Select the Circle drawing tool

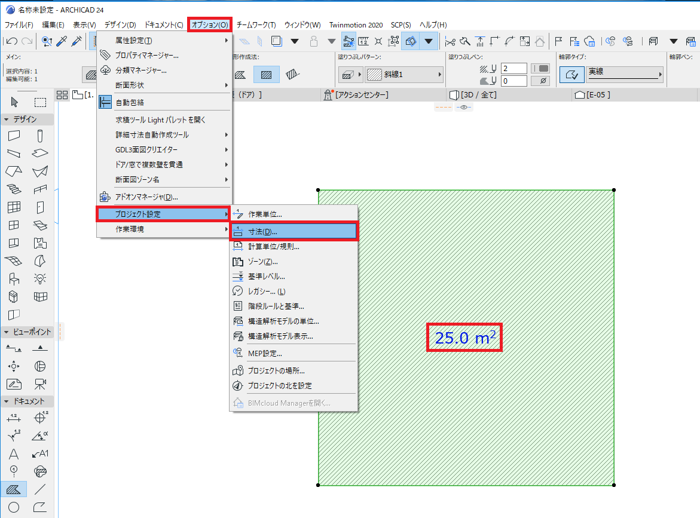coord(14,507)
